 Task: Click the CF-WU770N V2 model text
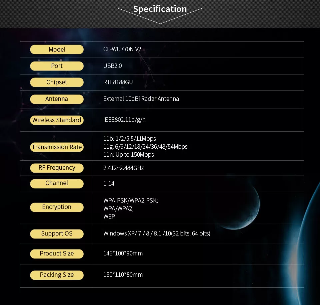(x=122, y=50)
